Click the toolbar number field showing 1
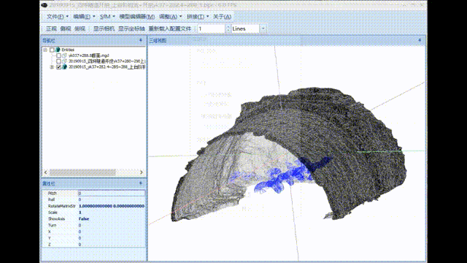 point(211,28)
